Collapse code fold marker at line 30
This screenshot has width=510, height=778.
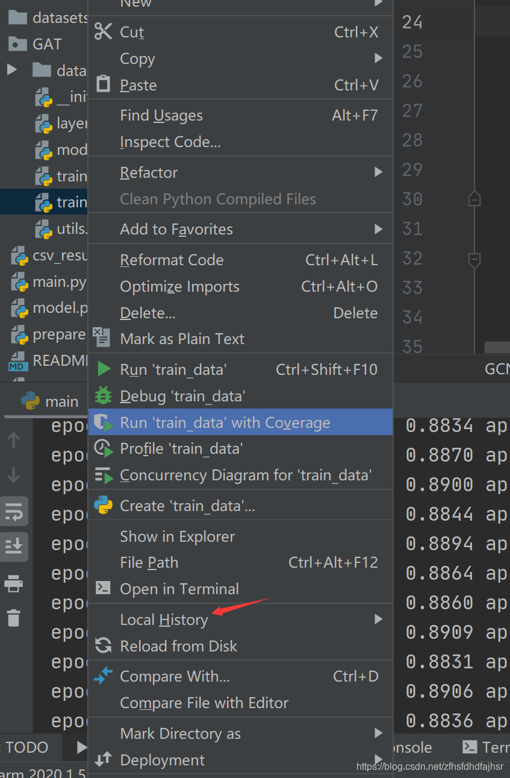pos(474,198)
